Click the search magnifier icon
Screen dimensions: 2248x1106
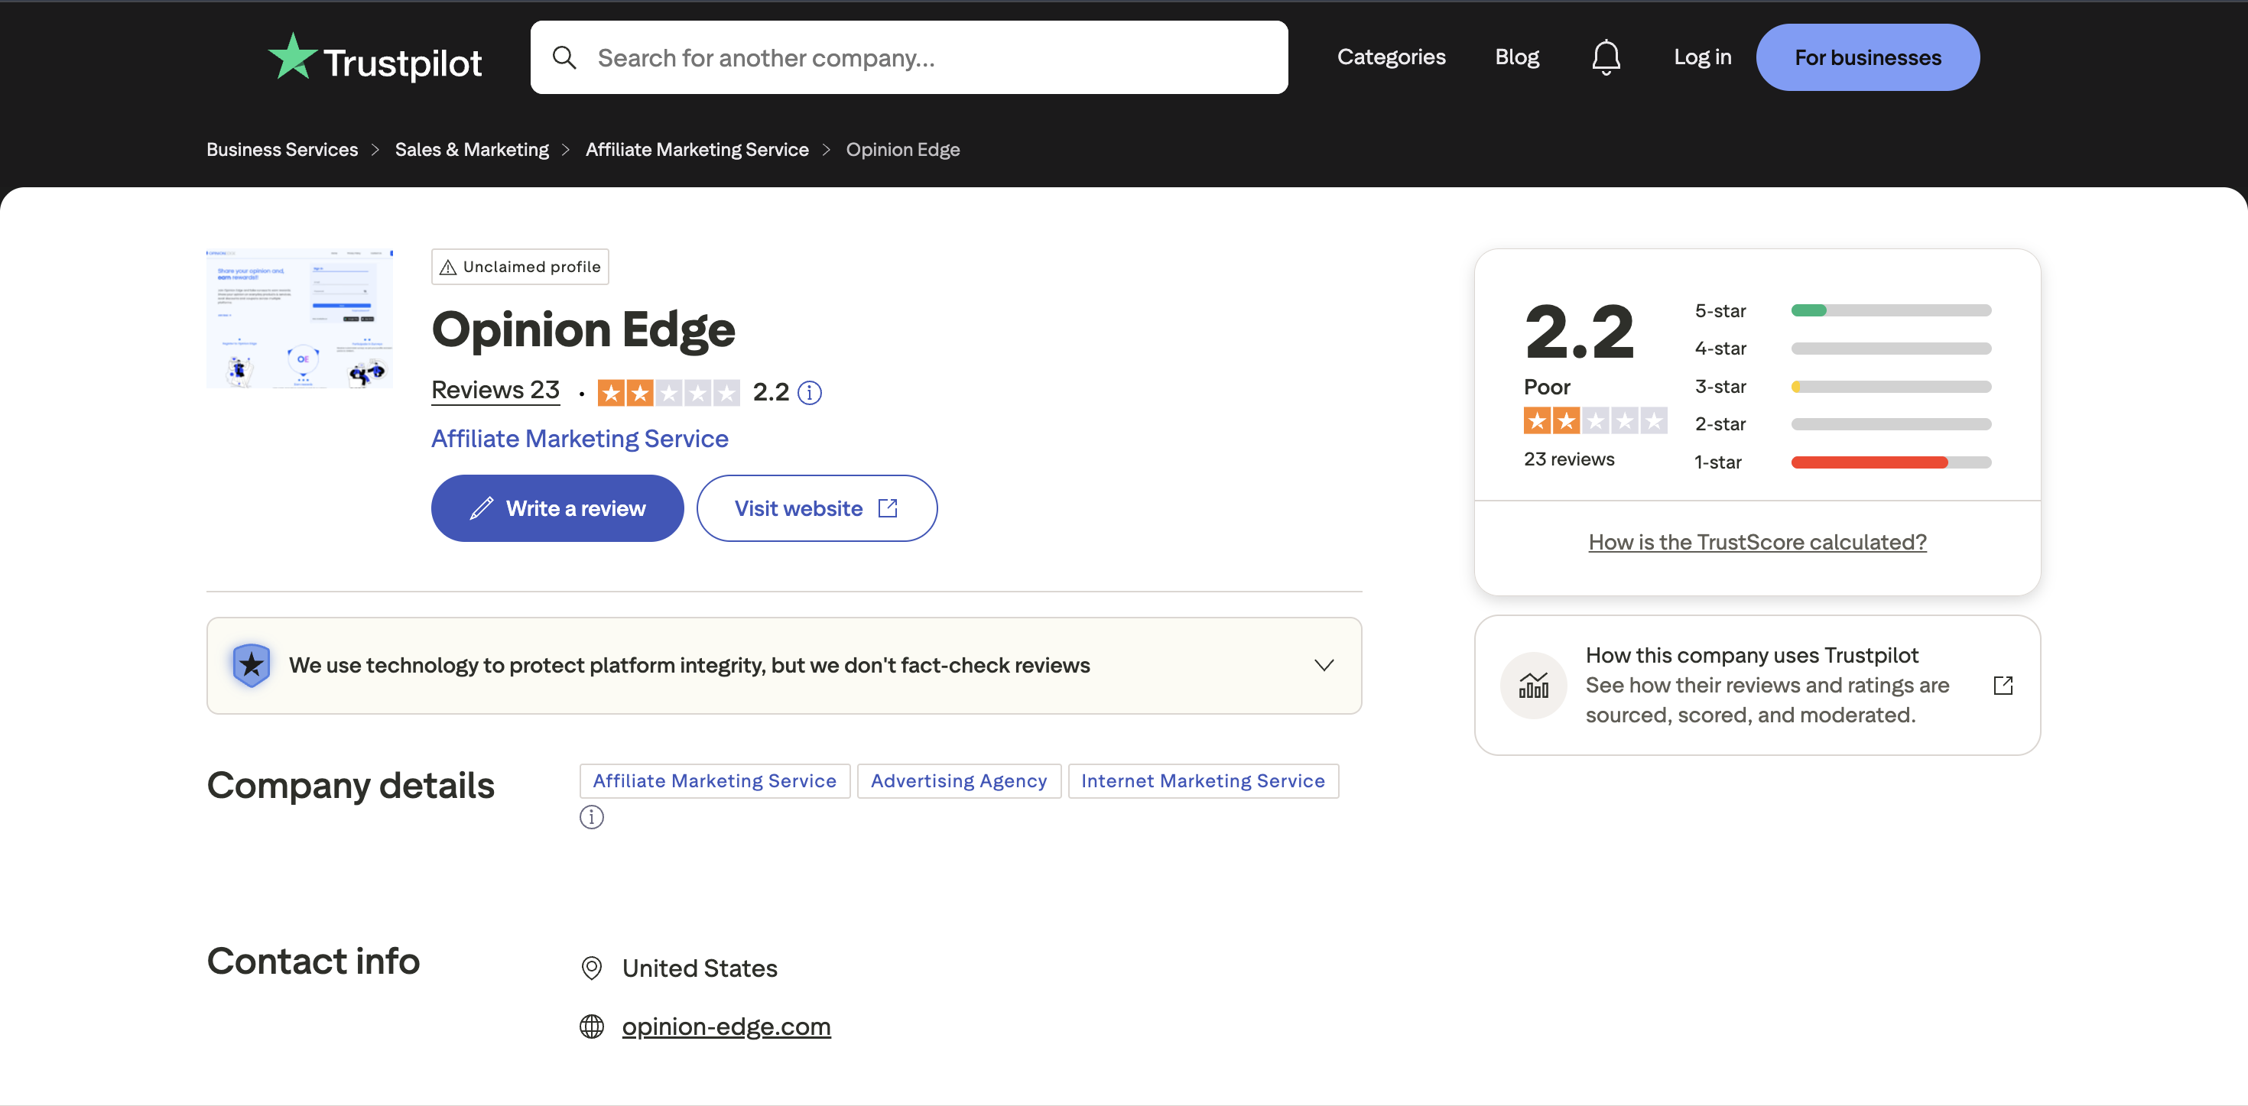click(564, 57)
